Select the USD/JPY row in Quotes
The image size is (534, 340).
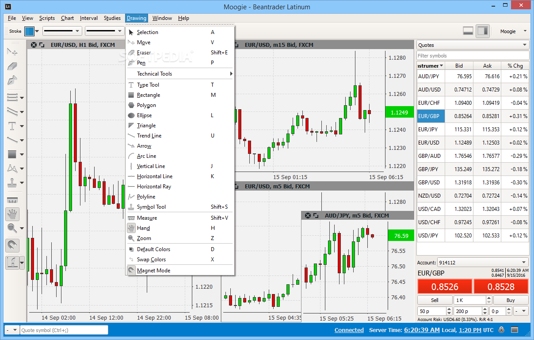473,235
